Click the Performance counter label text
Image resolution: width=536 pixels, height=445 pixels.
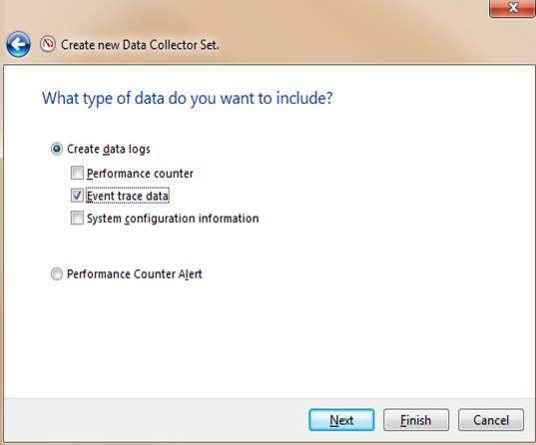click(x=140, y=174)
